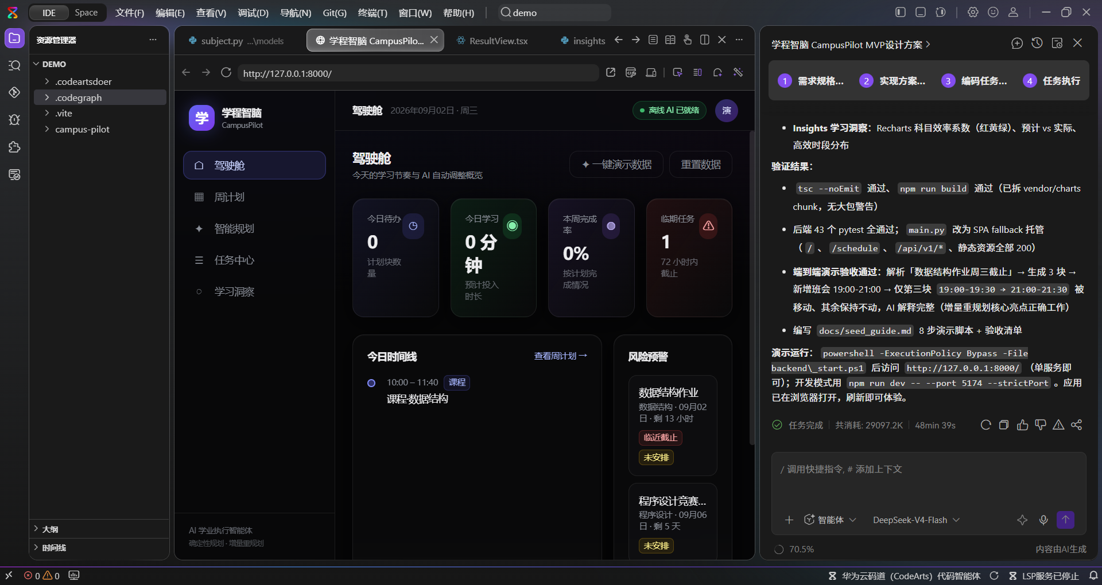Regenerate the response with the refresh icon
1102x585 pixels.
pyautogui.click(x=985, y=425)
